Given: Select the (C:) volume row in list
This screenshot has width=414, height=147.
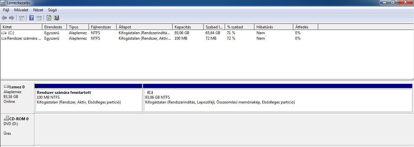Looking at the screenshot, I should point(159,33).
